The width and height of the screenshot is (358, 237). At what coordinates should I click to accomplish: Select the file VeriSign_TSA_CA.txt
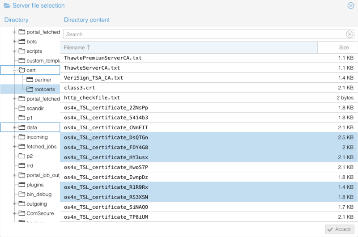pyautogui.click(x=93, y=78)
